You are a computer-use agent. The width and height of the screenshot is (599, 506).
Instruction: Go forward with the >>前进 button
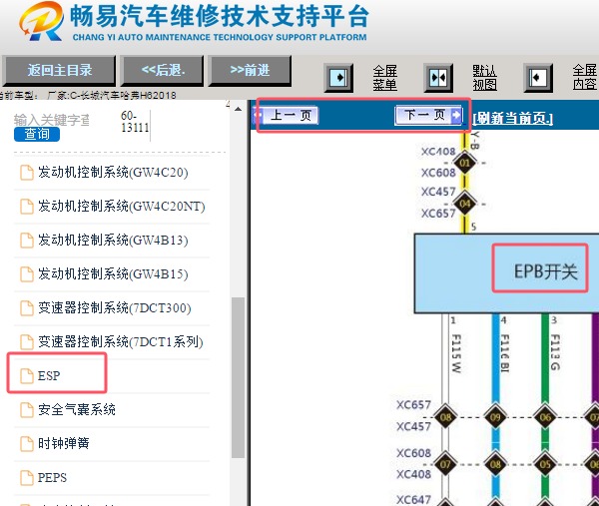tap(250, 71)
